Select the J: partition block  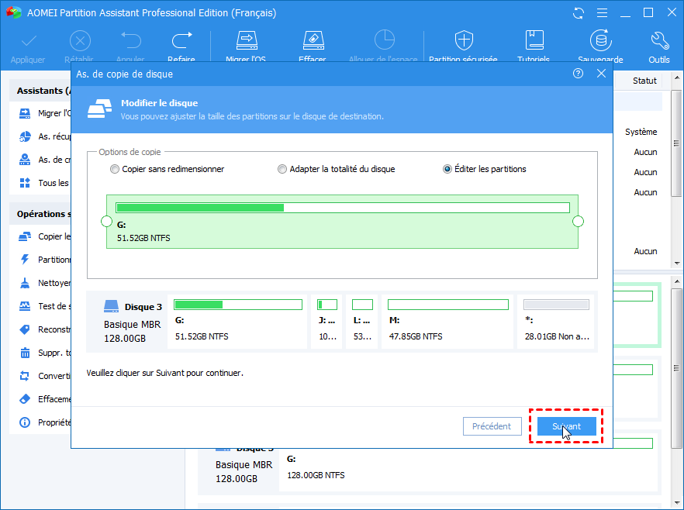point(326,321)
